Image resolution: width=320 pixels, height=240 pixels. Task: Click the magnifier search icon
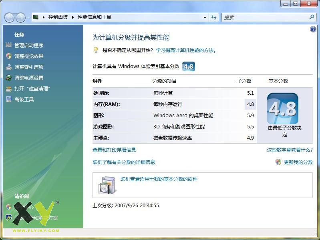312,17
